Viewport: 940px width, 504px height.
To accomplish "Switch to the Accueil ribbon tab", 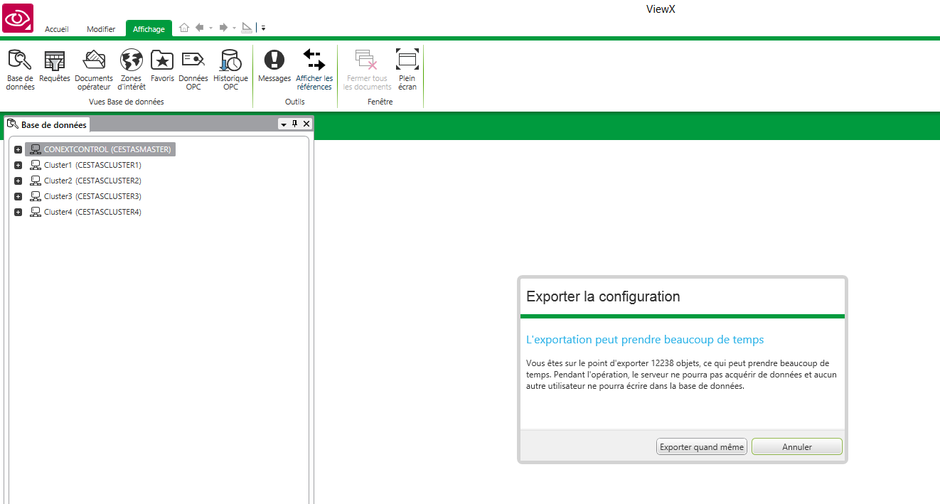I will [57, 29].
